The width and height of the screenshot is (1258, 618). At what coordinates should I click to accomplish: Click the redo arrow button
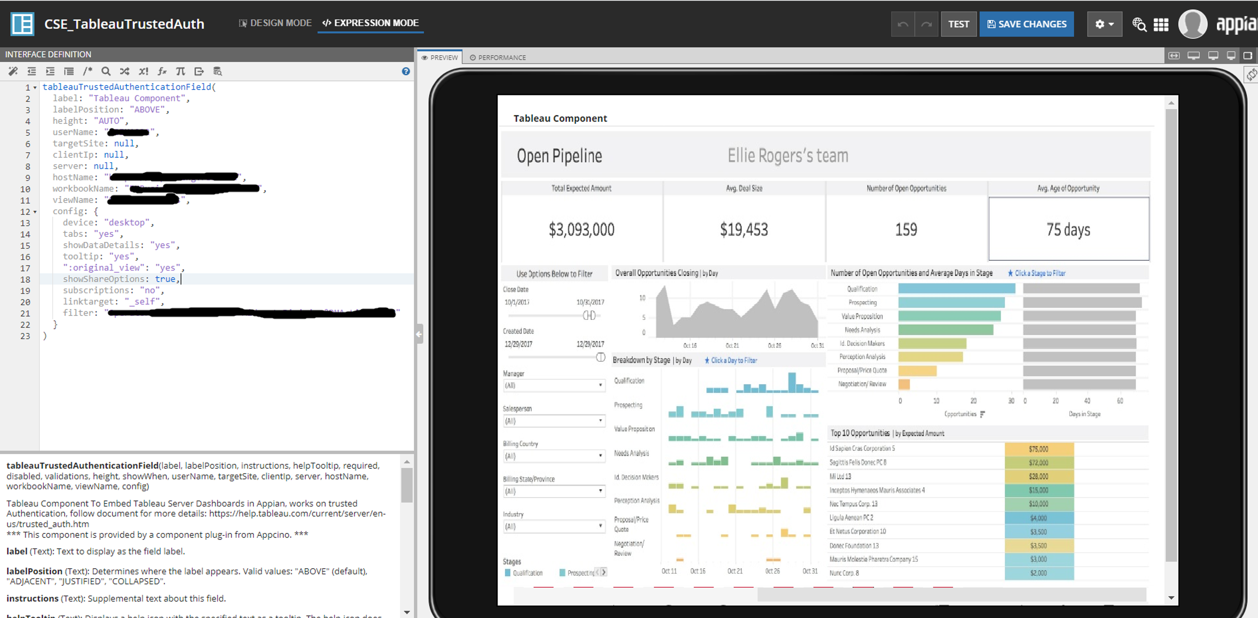(x=926, y=24)
